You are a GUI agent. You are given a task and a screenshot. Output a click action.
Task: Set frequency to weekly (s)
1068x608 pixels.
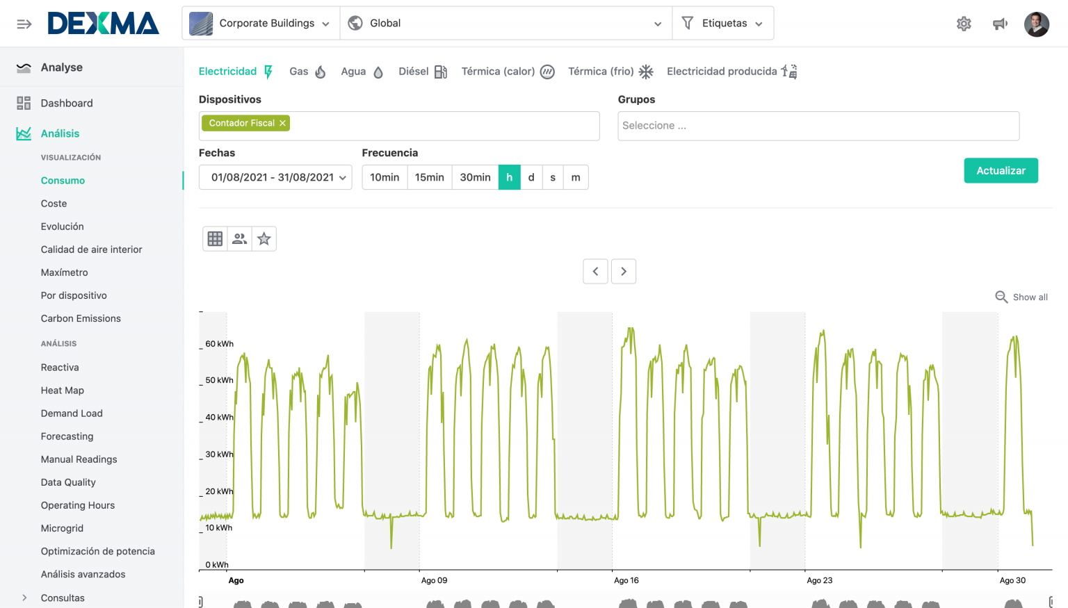(553, 177)
